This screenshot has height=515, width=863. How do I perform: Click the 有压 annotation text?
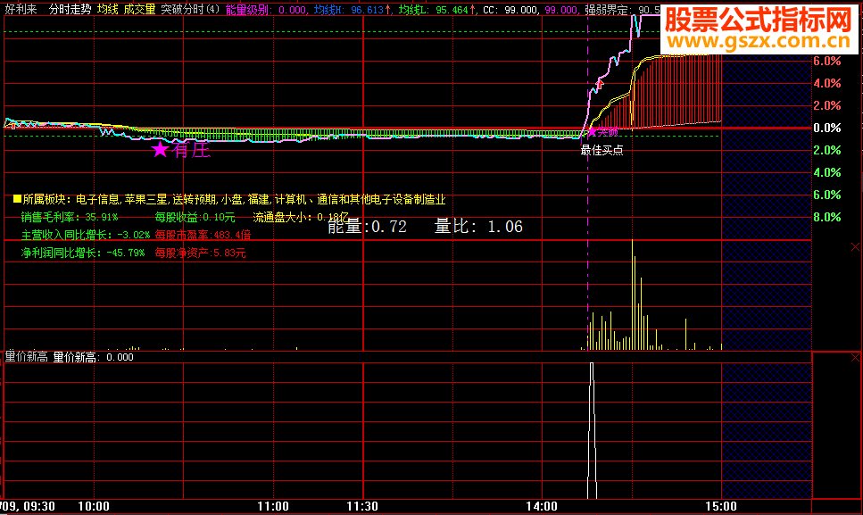191,150
